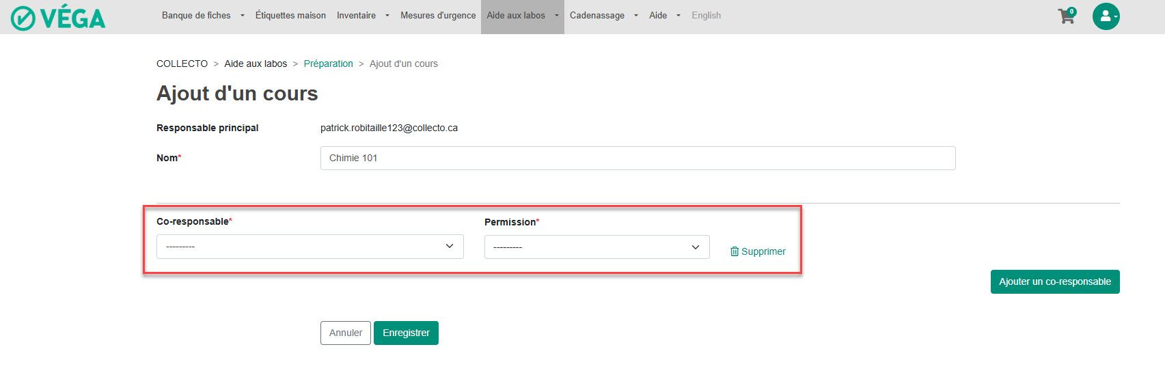Screen dimensions: 1165x388
Task: Cancel with the Annuler button
Action: (x=346, y=333)
